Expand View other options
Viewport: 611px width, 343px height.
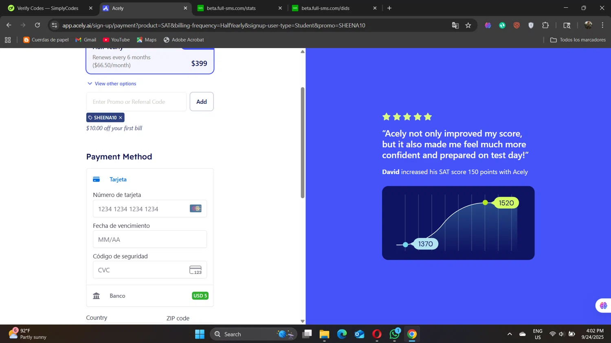tap(112, 83)
